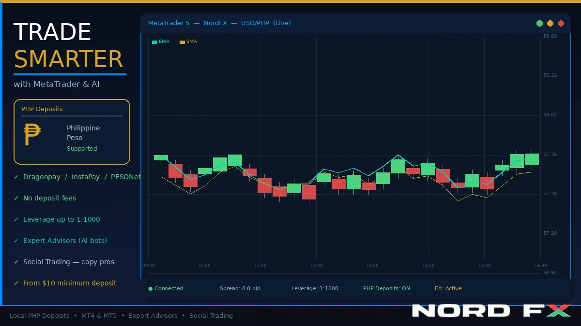Click the green Connected status dot
The image size is (581, 326).
click(x=151, y=289)
